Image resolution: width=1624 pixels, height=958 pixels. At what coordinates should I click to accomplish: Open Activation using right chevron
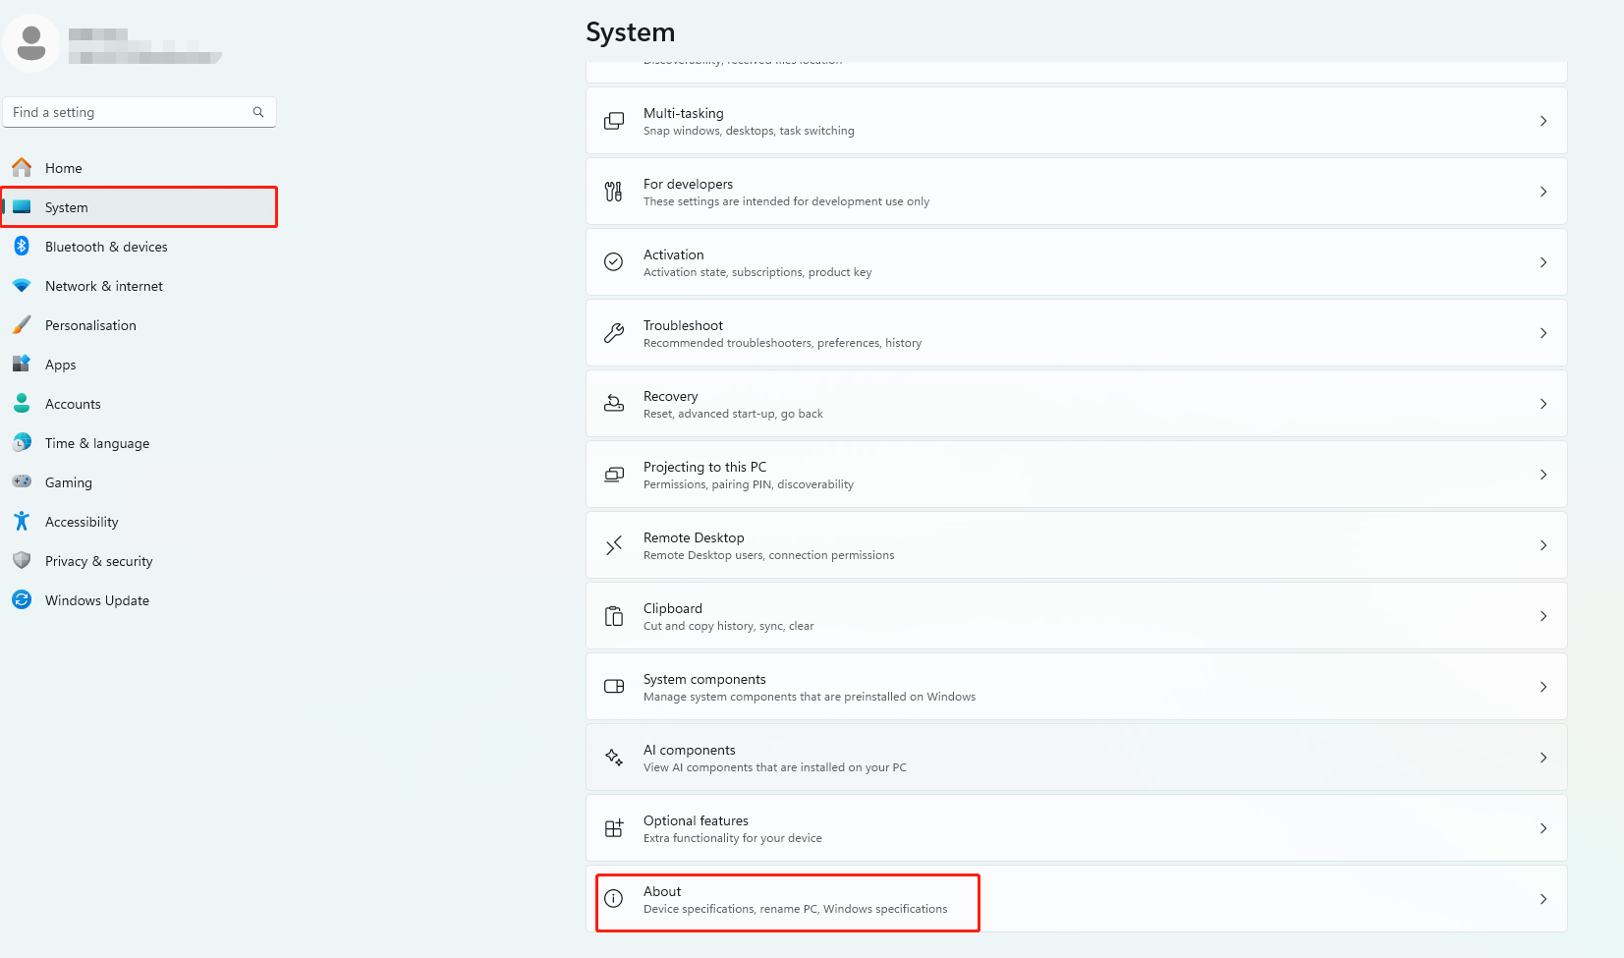point(1543,262)
